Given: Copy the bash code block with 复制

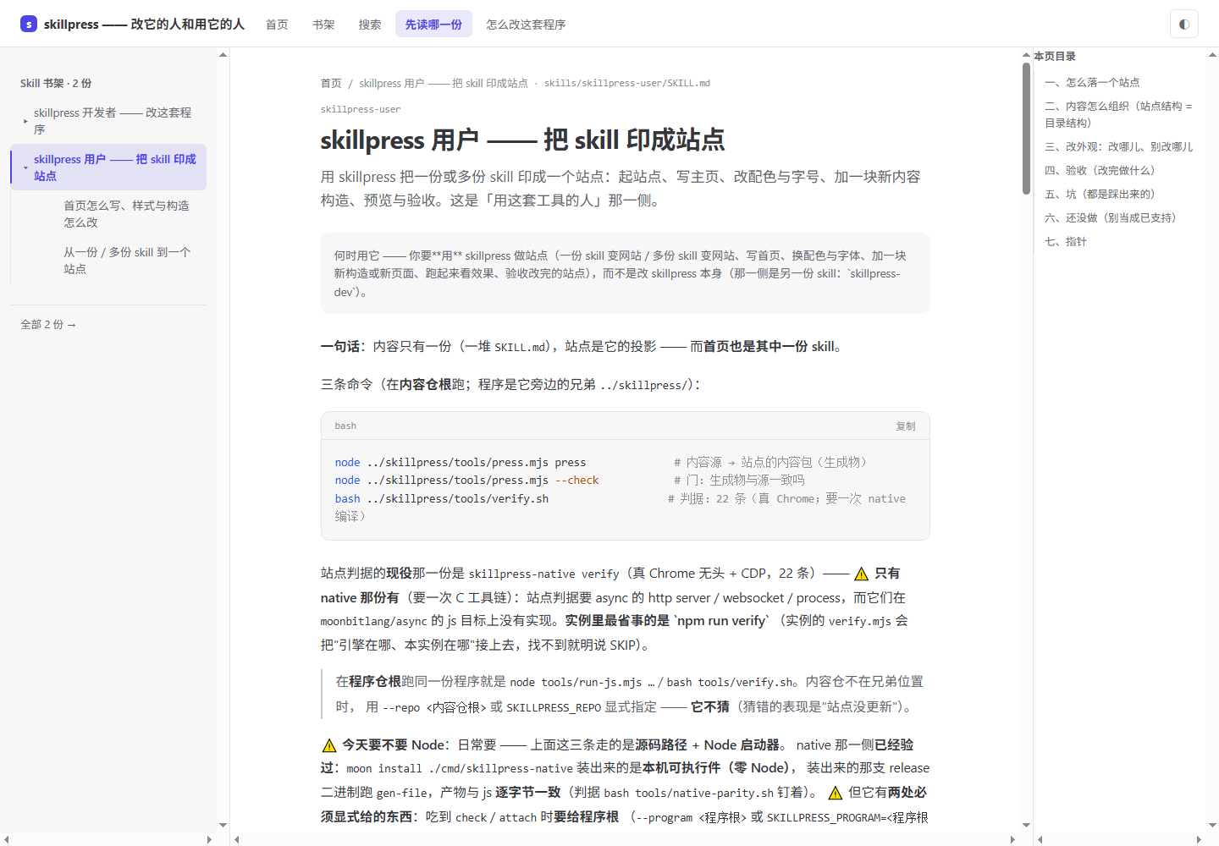Looking at the screenshot, I should (906, 426).
